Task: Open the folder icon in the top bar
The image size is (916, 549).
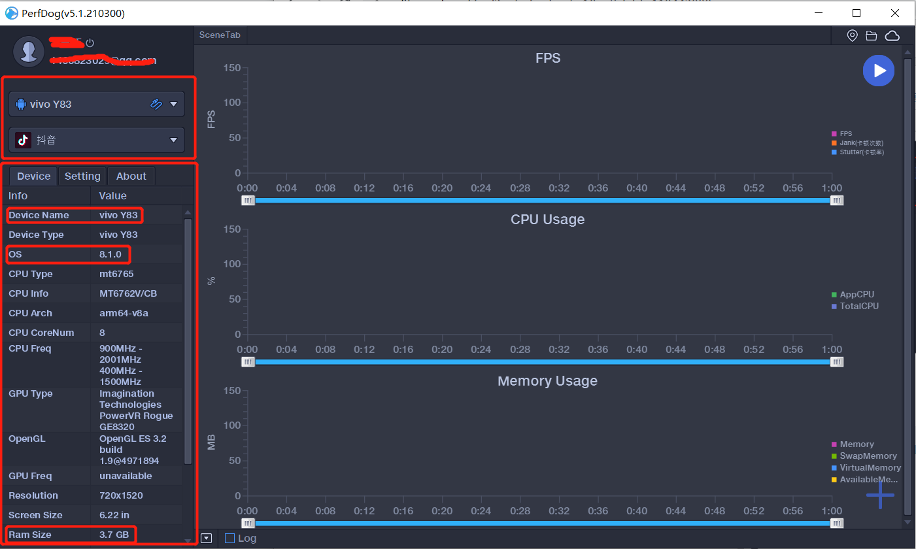Action: coord(872,35)
